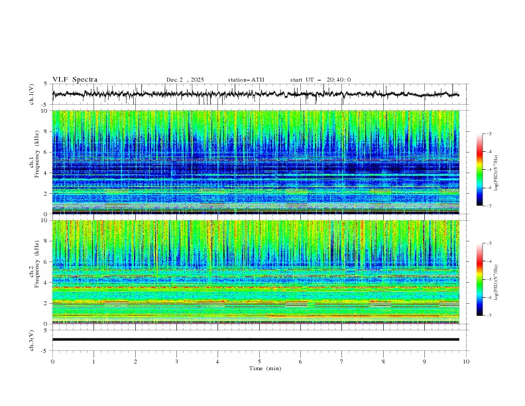Click the ch.1 color scale bar

tap(480, 170)
